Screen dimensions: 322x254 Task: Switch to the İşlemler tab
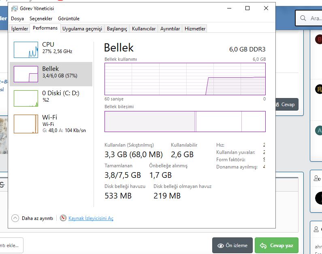19,29
